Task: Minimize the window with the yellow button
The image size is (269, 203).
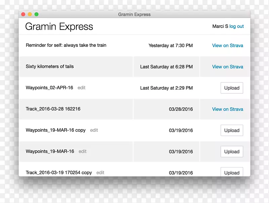Action: (x=30, y=14)
